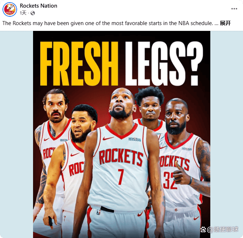Click the FRESH yellow headline text

79,64
